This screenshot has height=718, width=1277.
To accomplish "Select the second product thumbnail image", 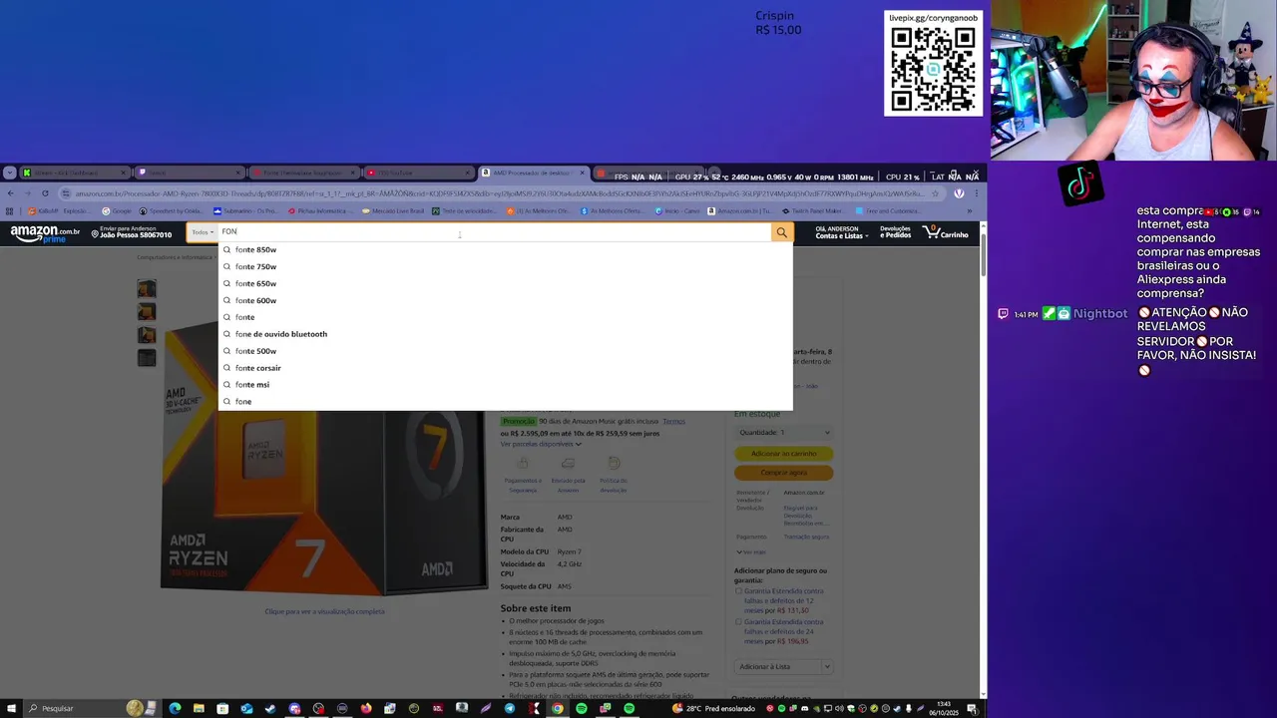I will (147, 312).
